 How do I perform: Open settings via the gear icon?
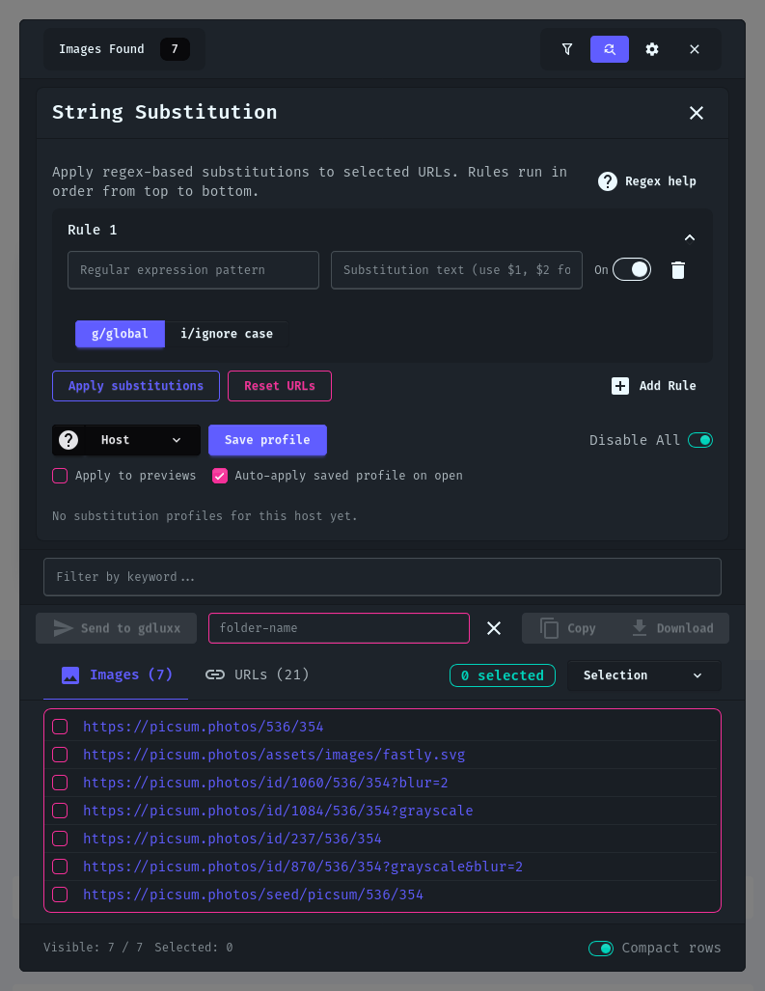tap(652, 49)
